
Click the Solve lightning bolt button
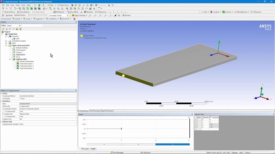(x=50, y=5)
